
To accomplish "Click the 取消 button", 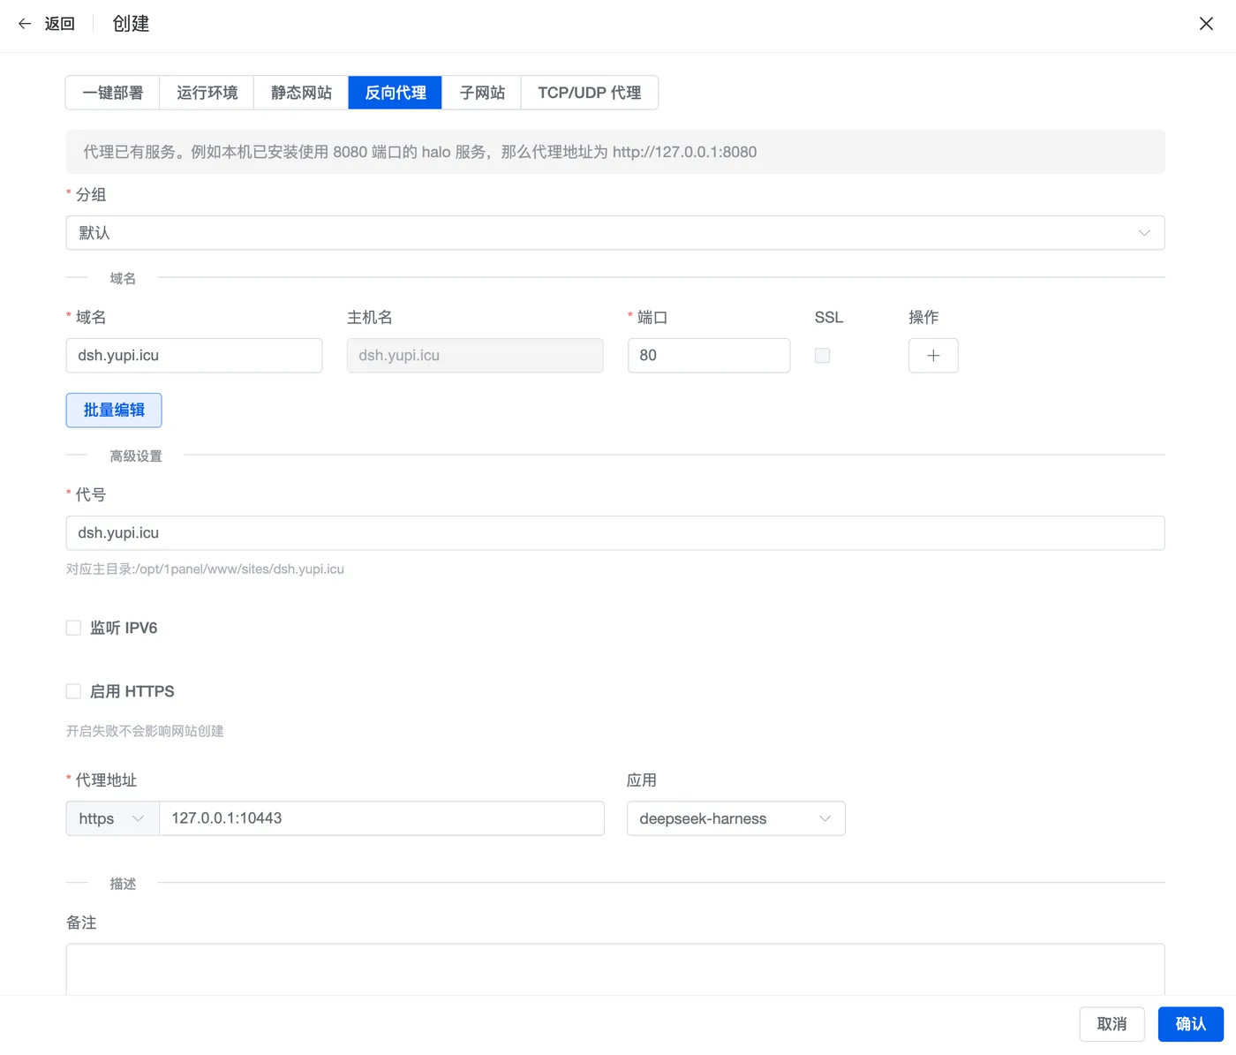I will (1112, 1024).
